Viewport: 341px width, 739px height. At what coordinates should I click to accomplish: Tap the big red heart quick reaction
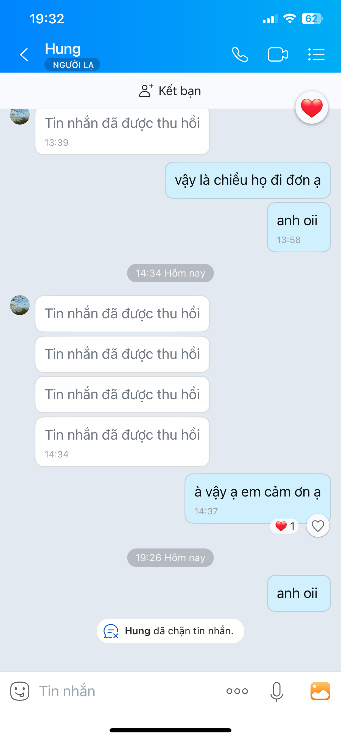pos(312,107)
